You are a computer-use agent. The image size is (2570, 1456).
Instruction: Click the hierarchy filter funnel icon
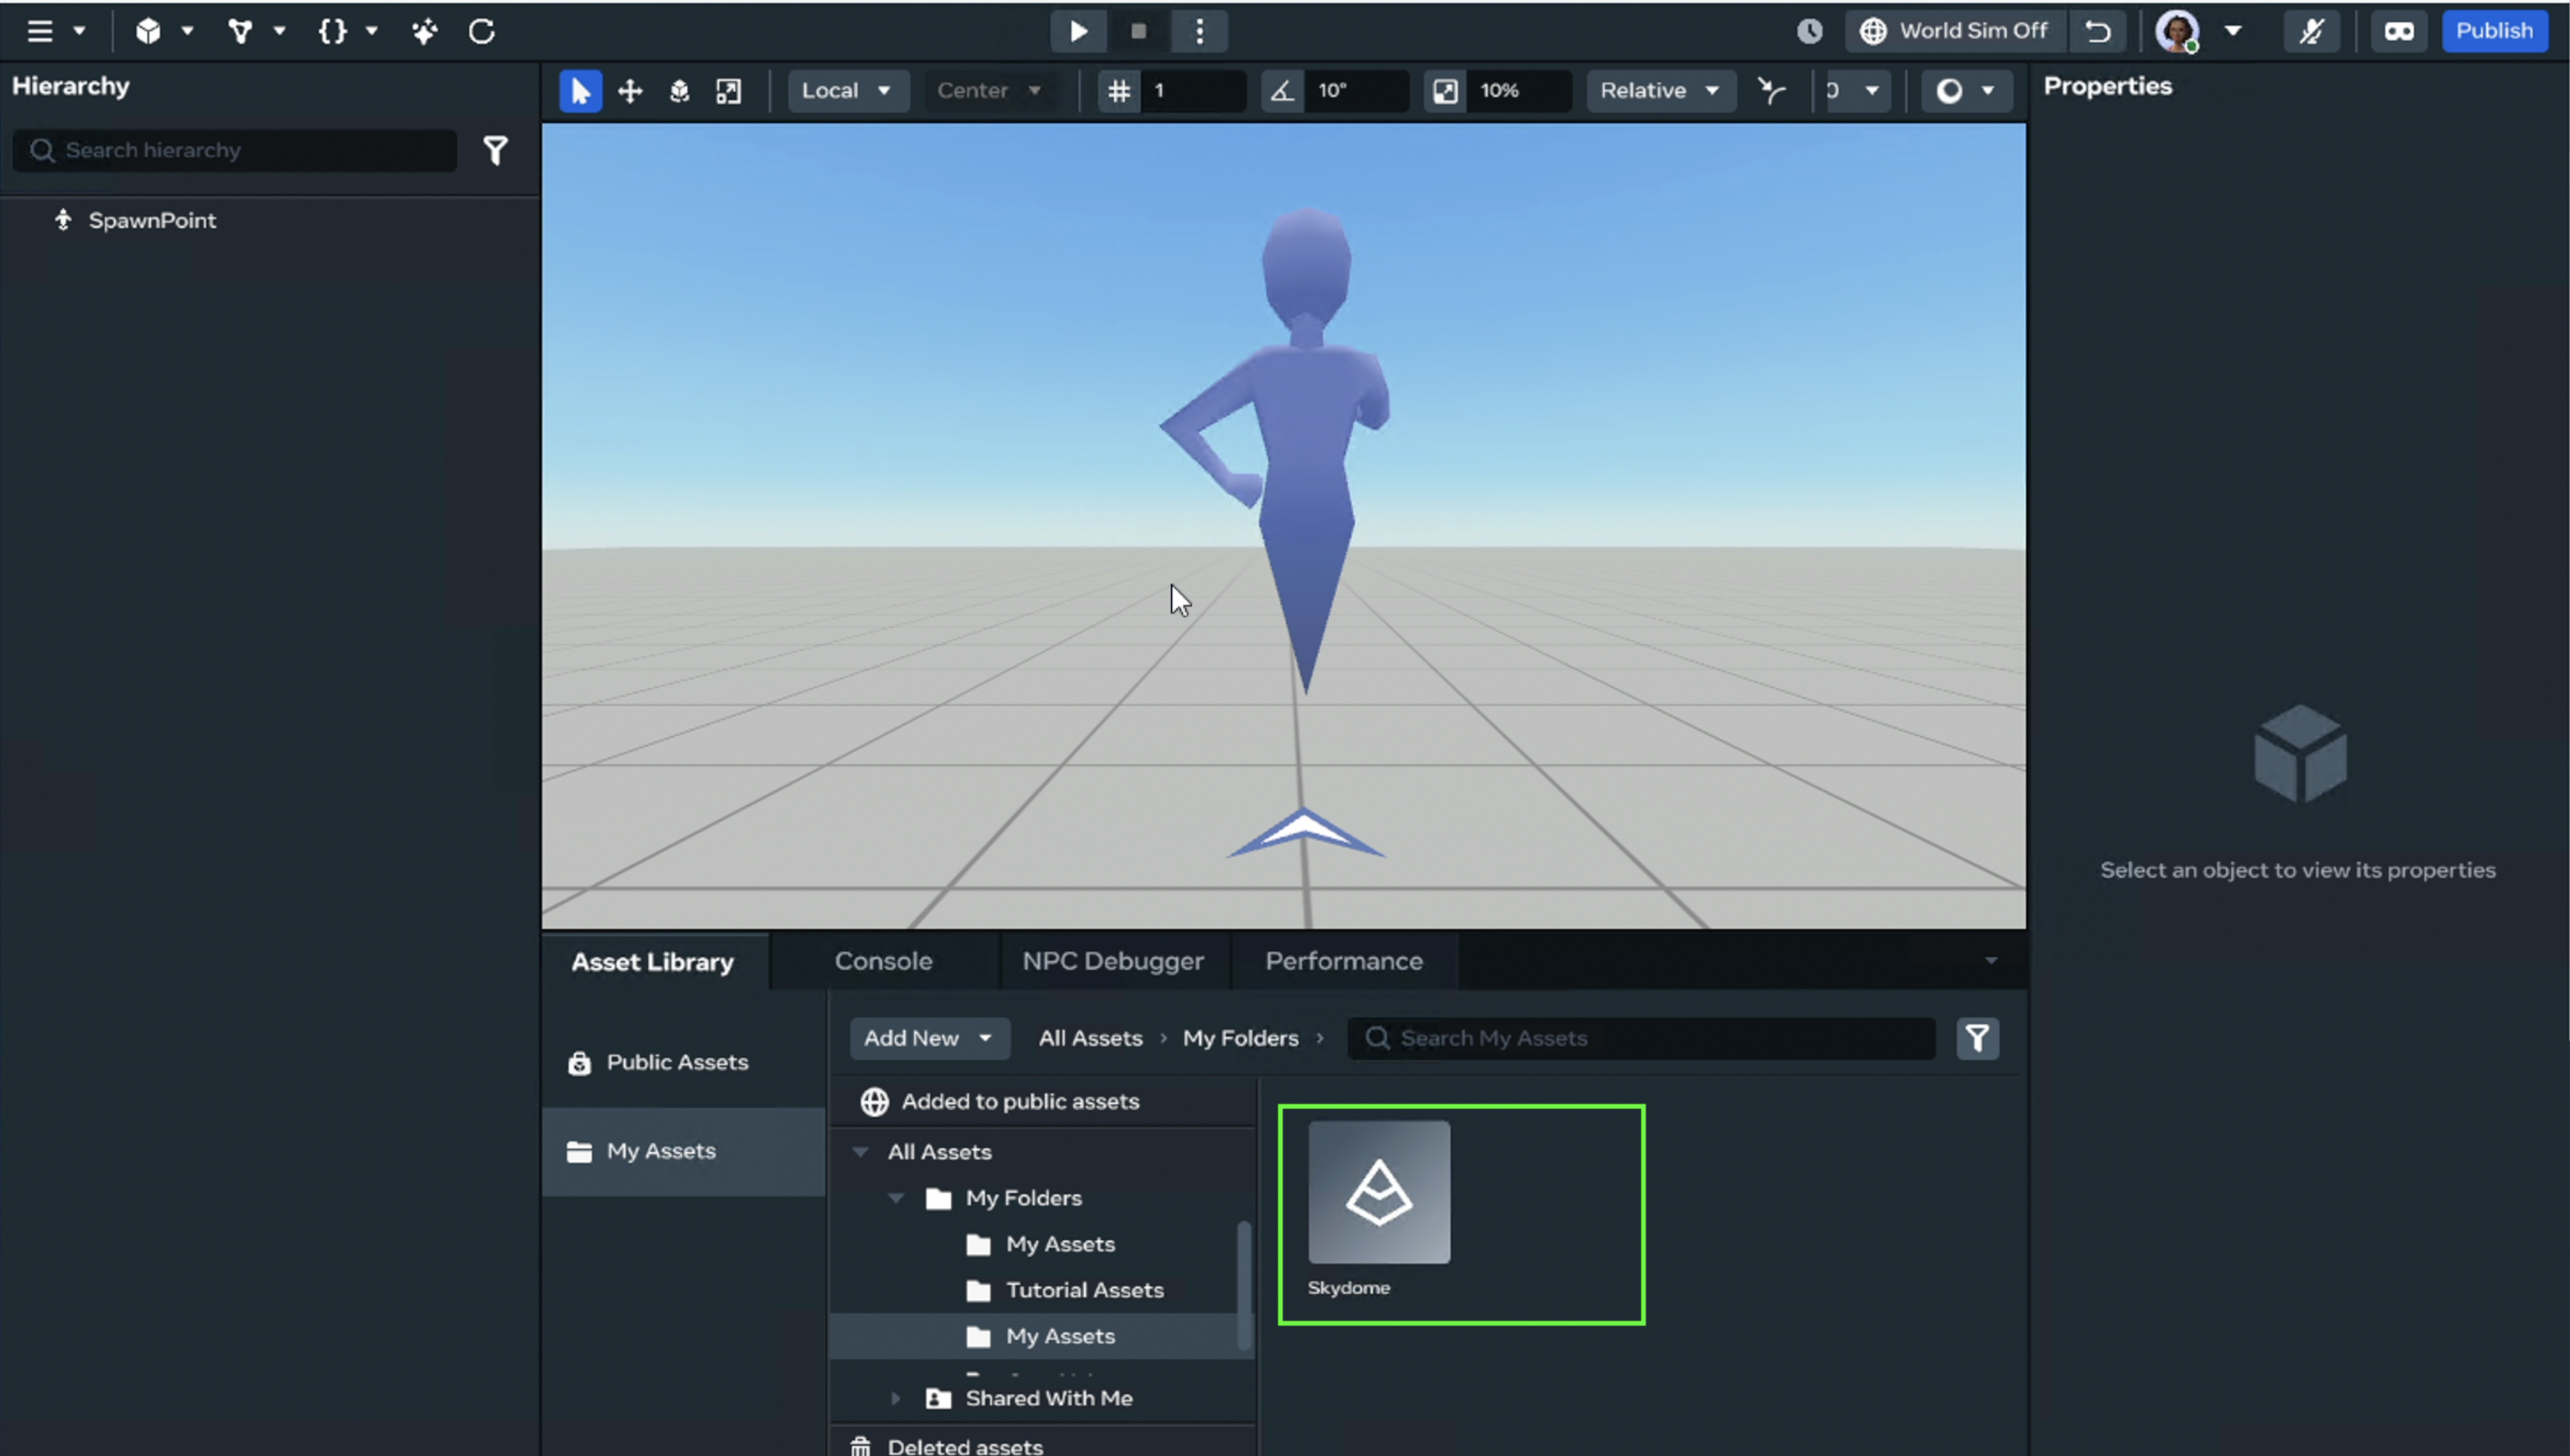[x=496, y=150]
